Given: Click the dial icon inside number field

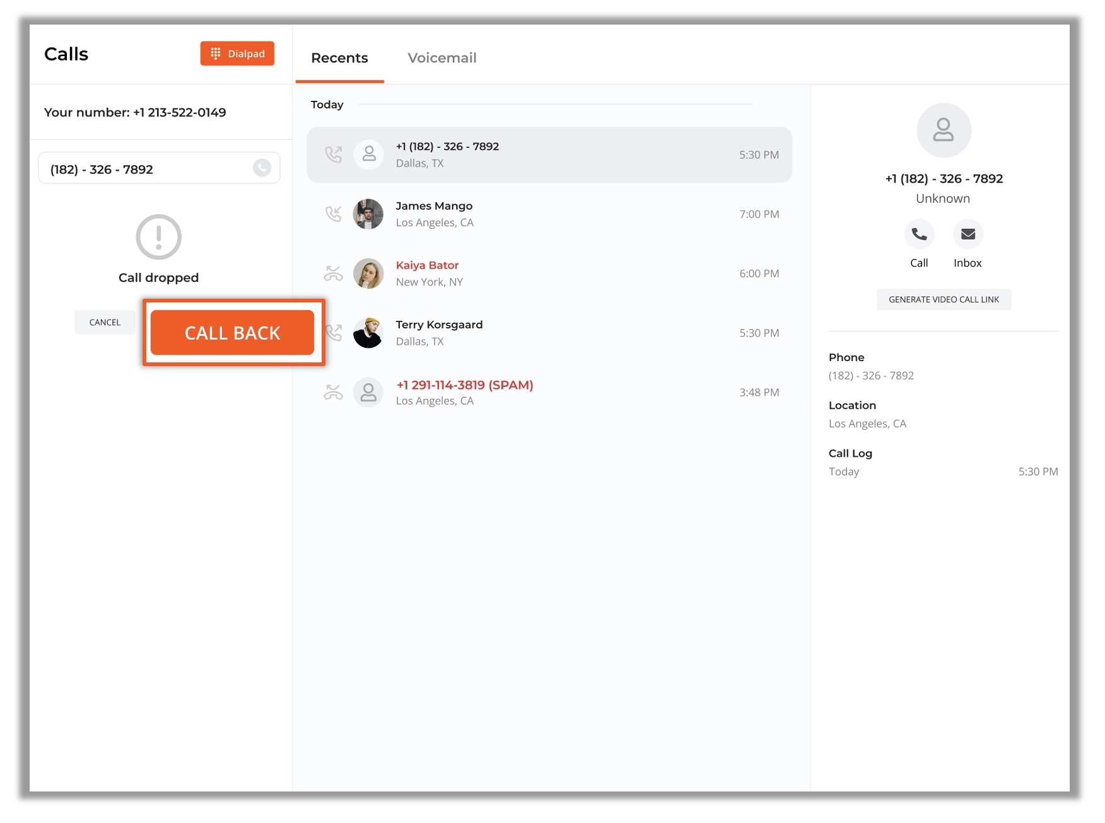Looking at the screenshot, I should 262,168.
